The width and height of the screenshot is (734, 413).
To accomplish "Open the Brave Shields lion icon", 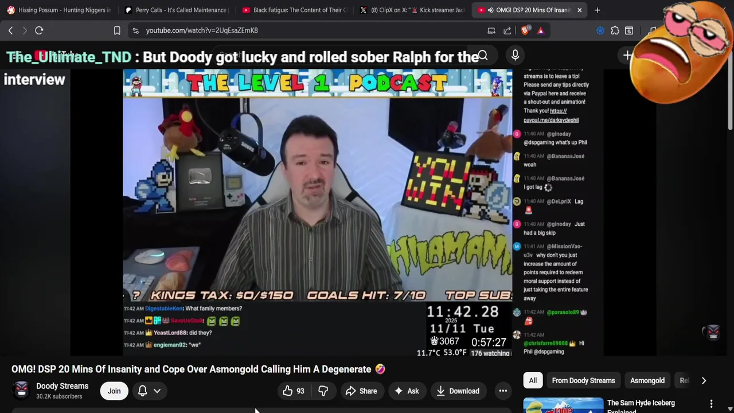I will click(x=525, y=30).
